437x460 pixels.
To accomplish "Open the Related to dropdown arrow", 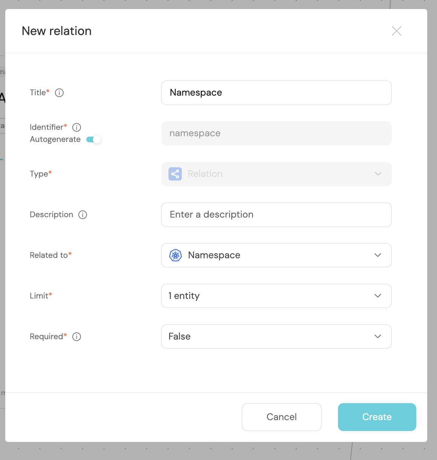I will pyautogui.click(x=378, y=255).
